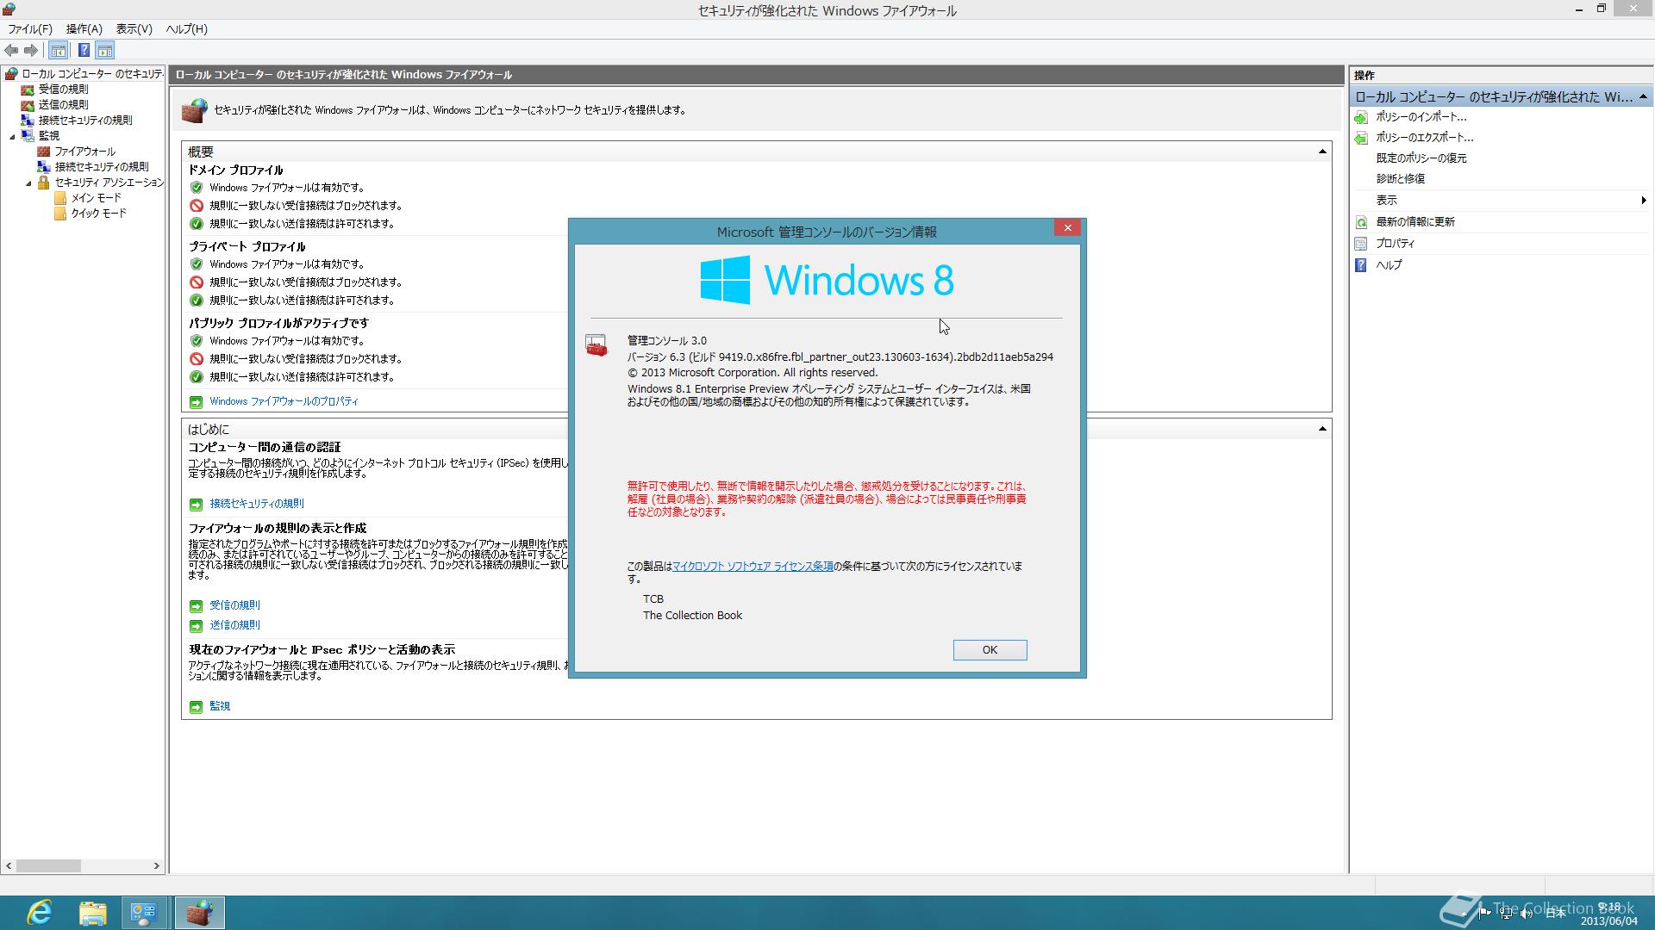Image resolution: width=1655 pixels, height=930 pixels.
Task: Click the firewall console taskbar icon
Action: 199,913
